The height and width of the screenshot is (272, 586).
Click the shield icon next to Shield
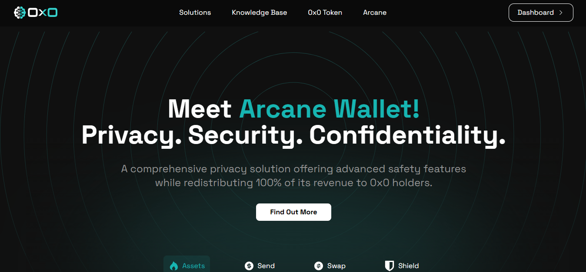[x=390, y=266]
